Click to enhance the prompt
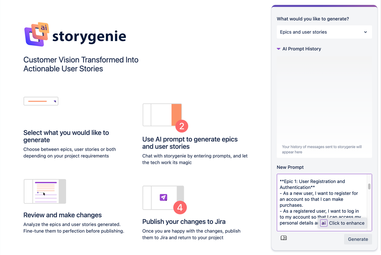The height and width of the screenshot is (255, 381). (x=342, y=223)
